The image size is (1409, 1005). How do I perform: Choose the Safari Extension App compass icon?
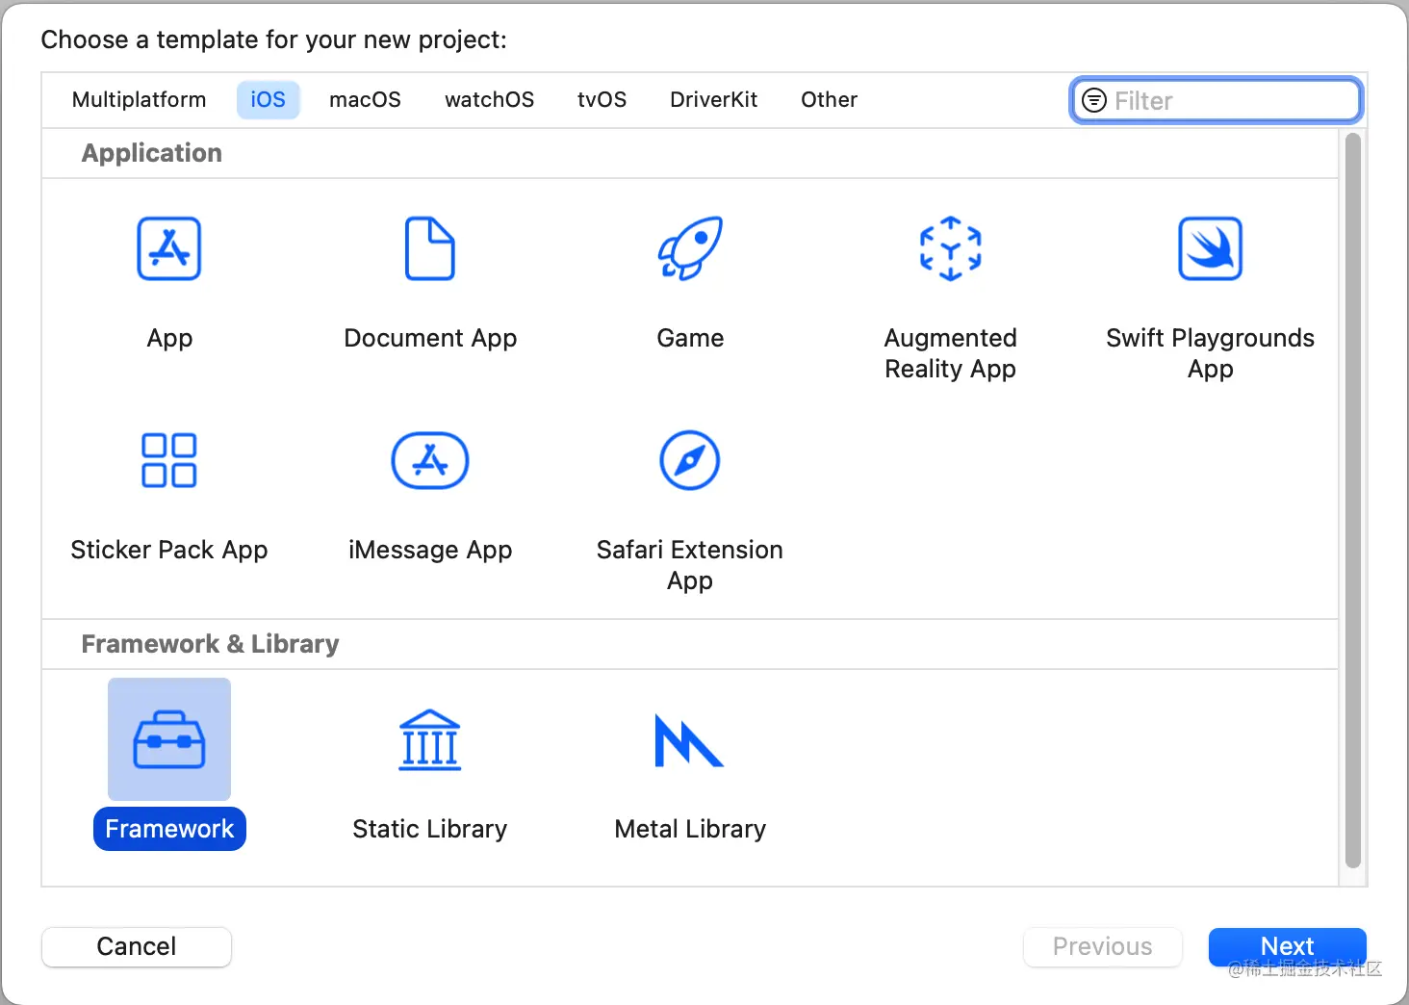click(x=690, y=460)
